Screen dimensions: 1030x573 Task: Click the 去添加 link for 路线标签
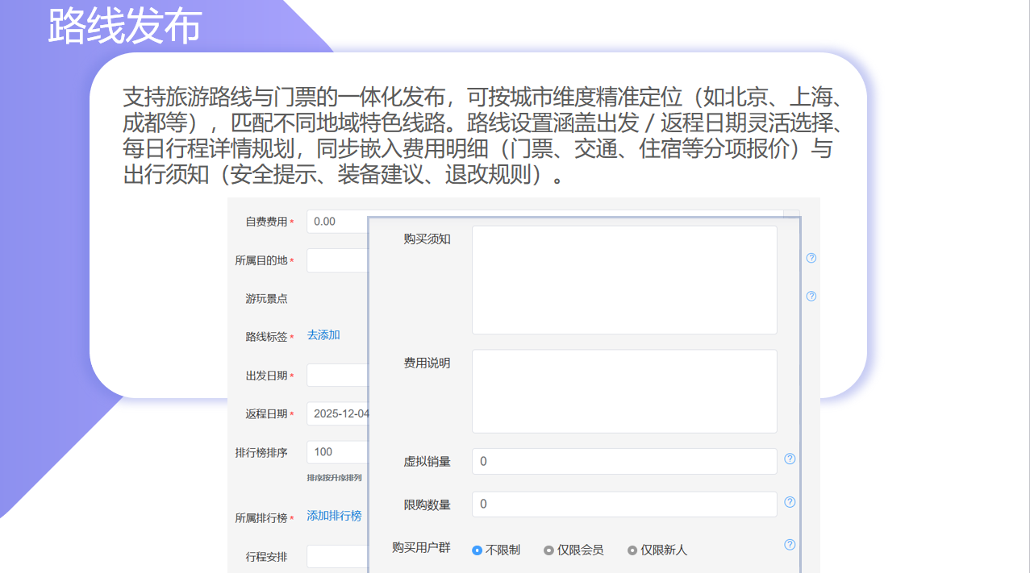coord(323,334)
